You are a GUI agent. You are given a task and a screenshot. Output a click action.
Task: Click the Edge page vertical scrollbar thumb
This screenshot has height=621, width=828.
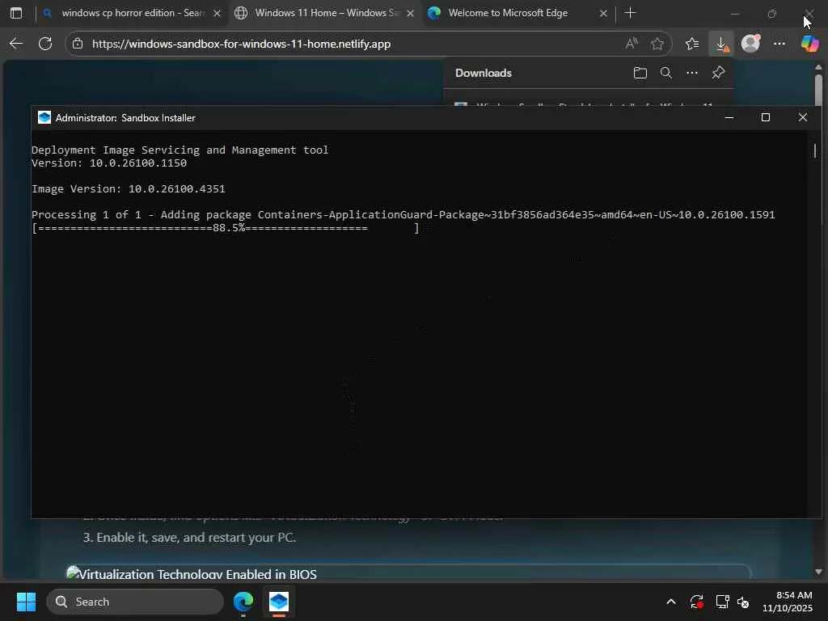(818, 90)
